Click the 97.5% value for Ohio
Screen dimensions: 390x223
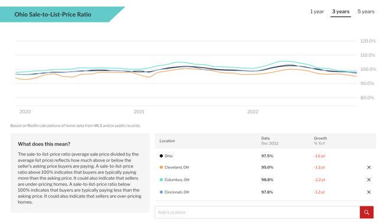(267, 156)
